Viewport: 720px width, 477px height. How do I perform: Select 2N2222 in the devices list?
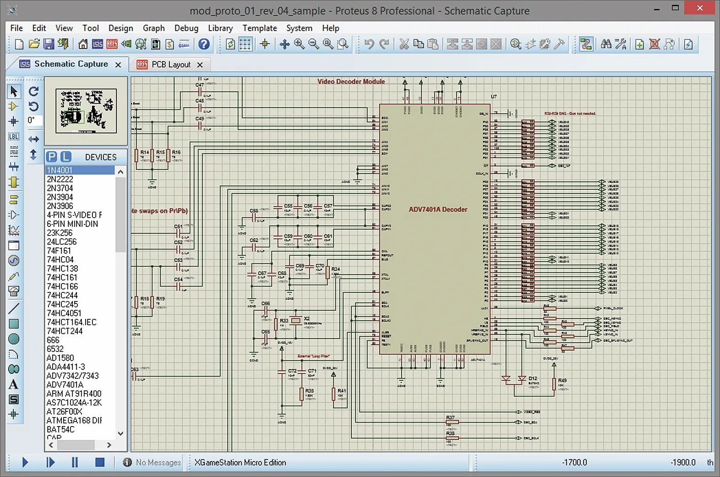[80, 179]
